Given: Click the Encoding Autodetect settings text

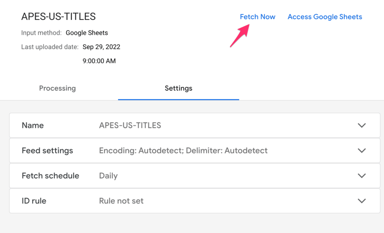Looking at the screenshot, I should 183,150.
